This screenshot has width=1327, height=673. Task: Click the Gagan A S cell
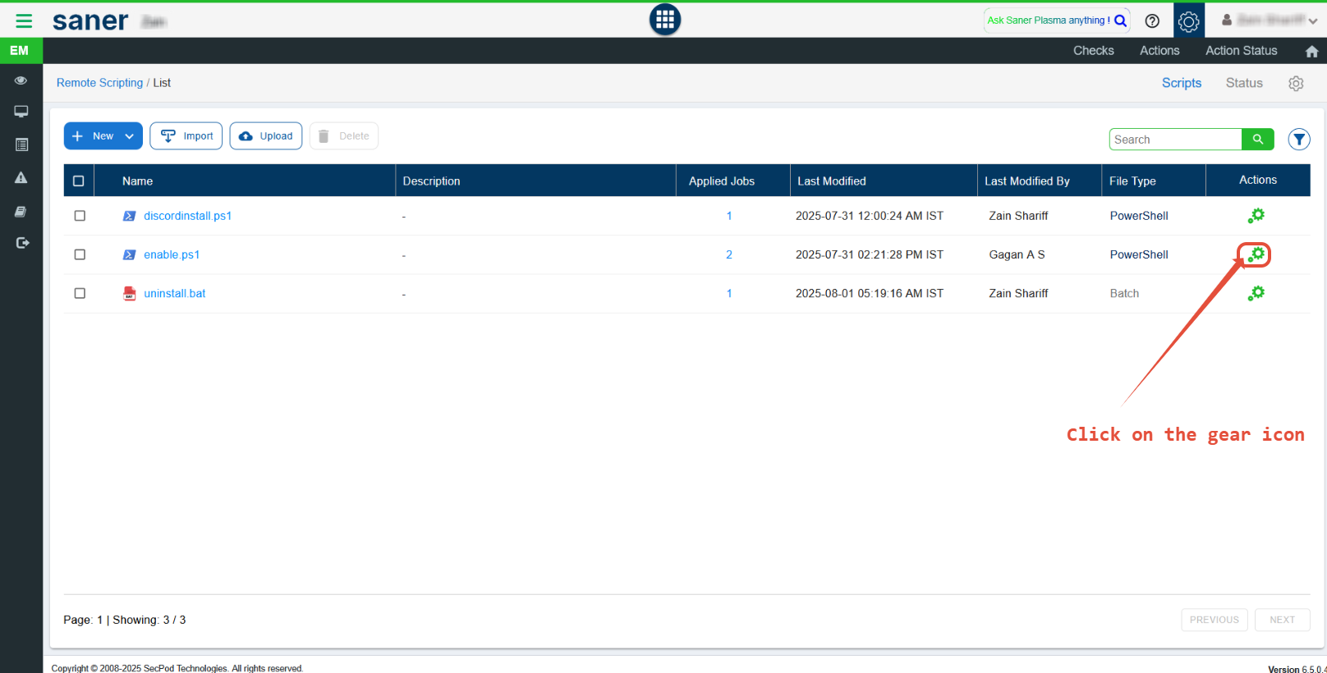point(1017,254)
